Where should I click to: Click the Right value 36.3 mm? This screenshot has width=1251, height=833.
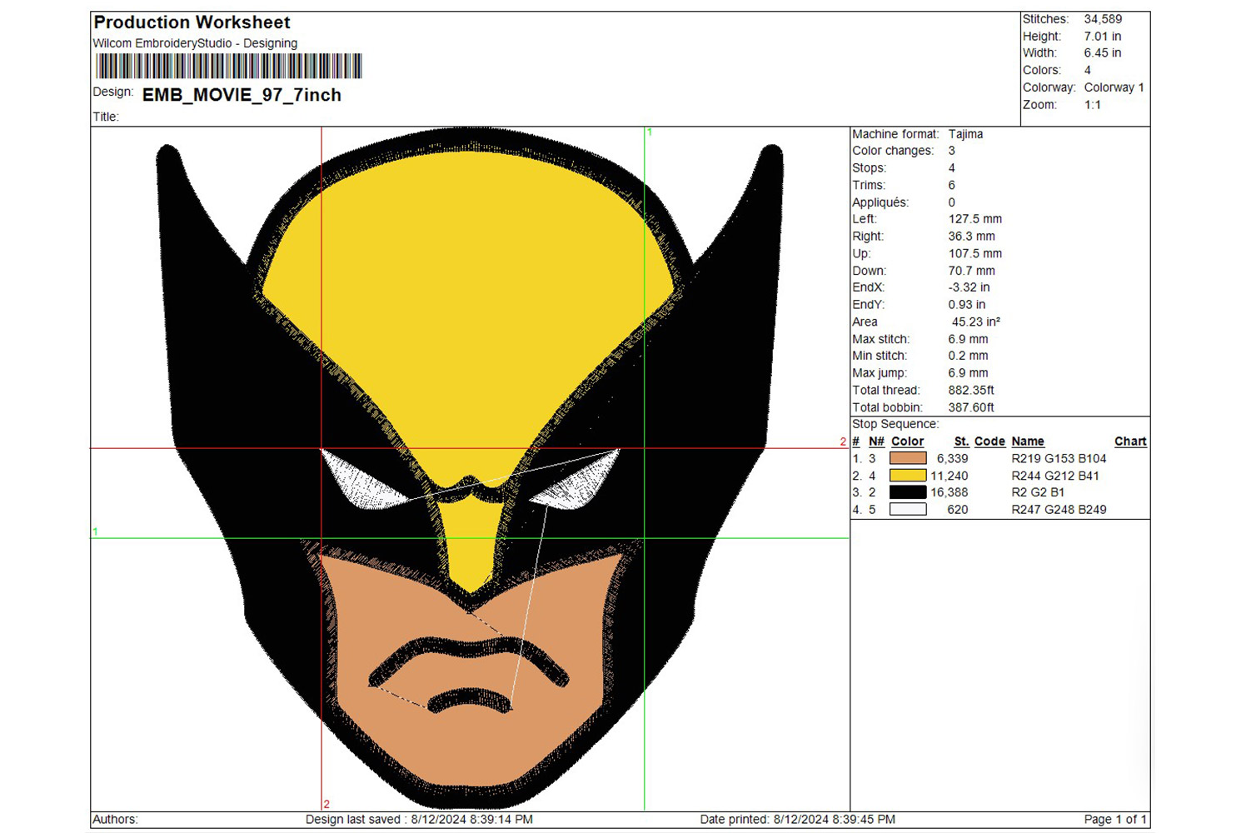coord(972,237)
